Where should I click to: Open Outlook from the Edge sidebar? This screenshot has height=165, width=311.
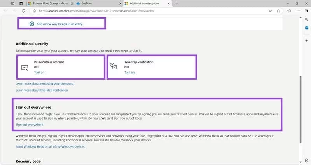click(x=306, y=28)
